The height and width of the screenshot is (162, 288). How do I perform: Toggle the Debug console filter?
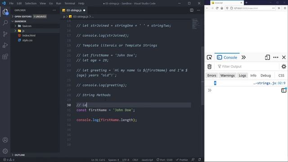[265, 76]
